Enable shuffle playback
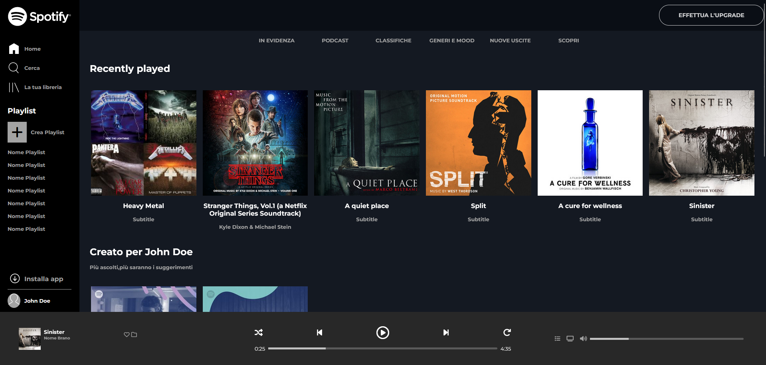Image resolution: width=766 pixels, height=365 pixels. point(259,332)
